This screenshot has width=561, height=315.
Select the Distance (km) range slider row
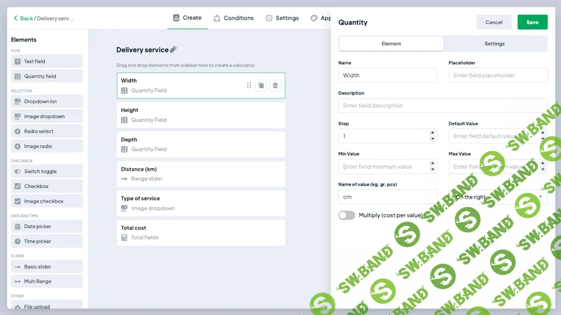tap(201, 174)
